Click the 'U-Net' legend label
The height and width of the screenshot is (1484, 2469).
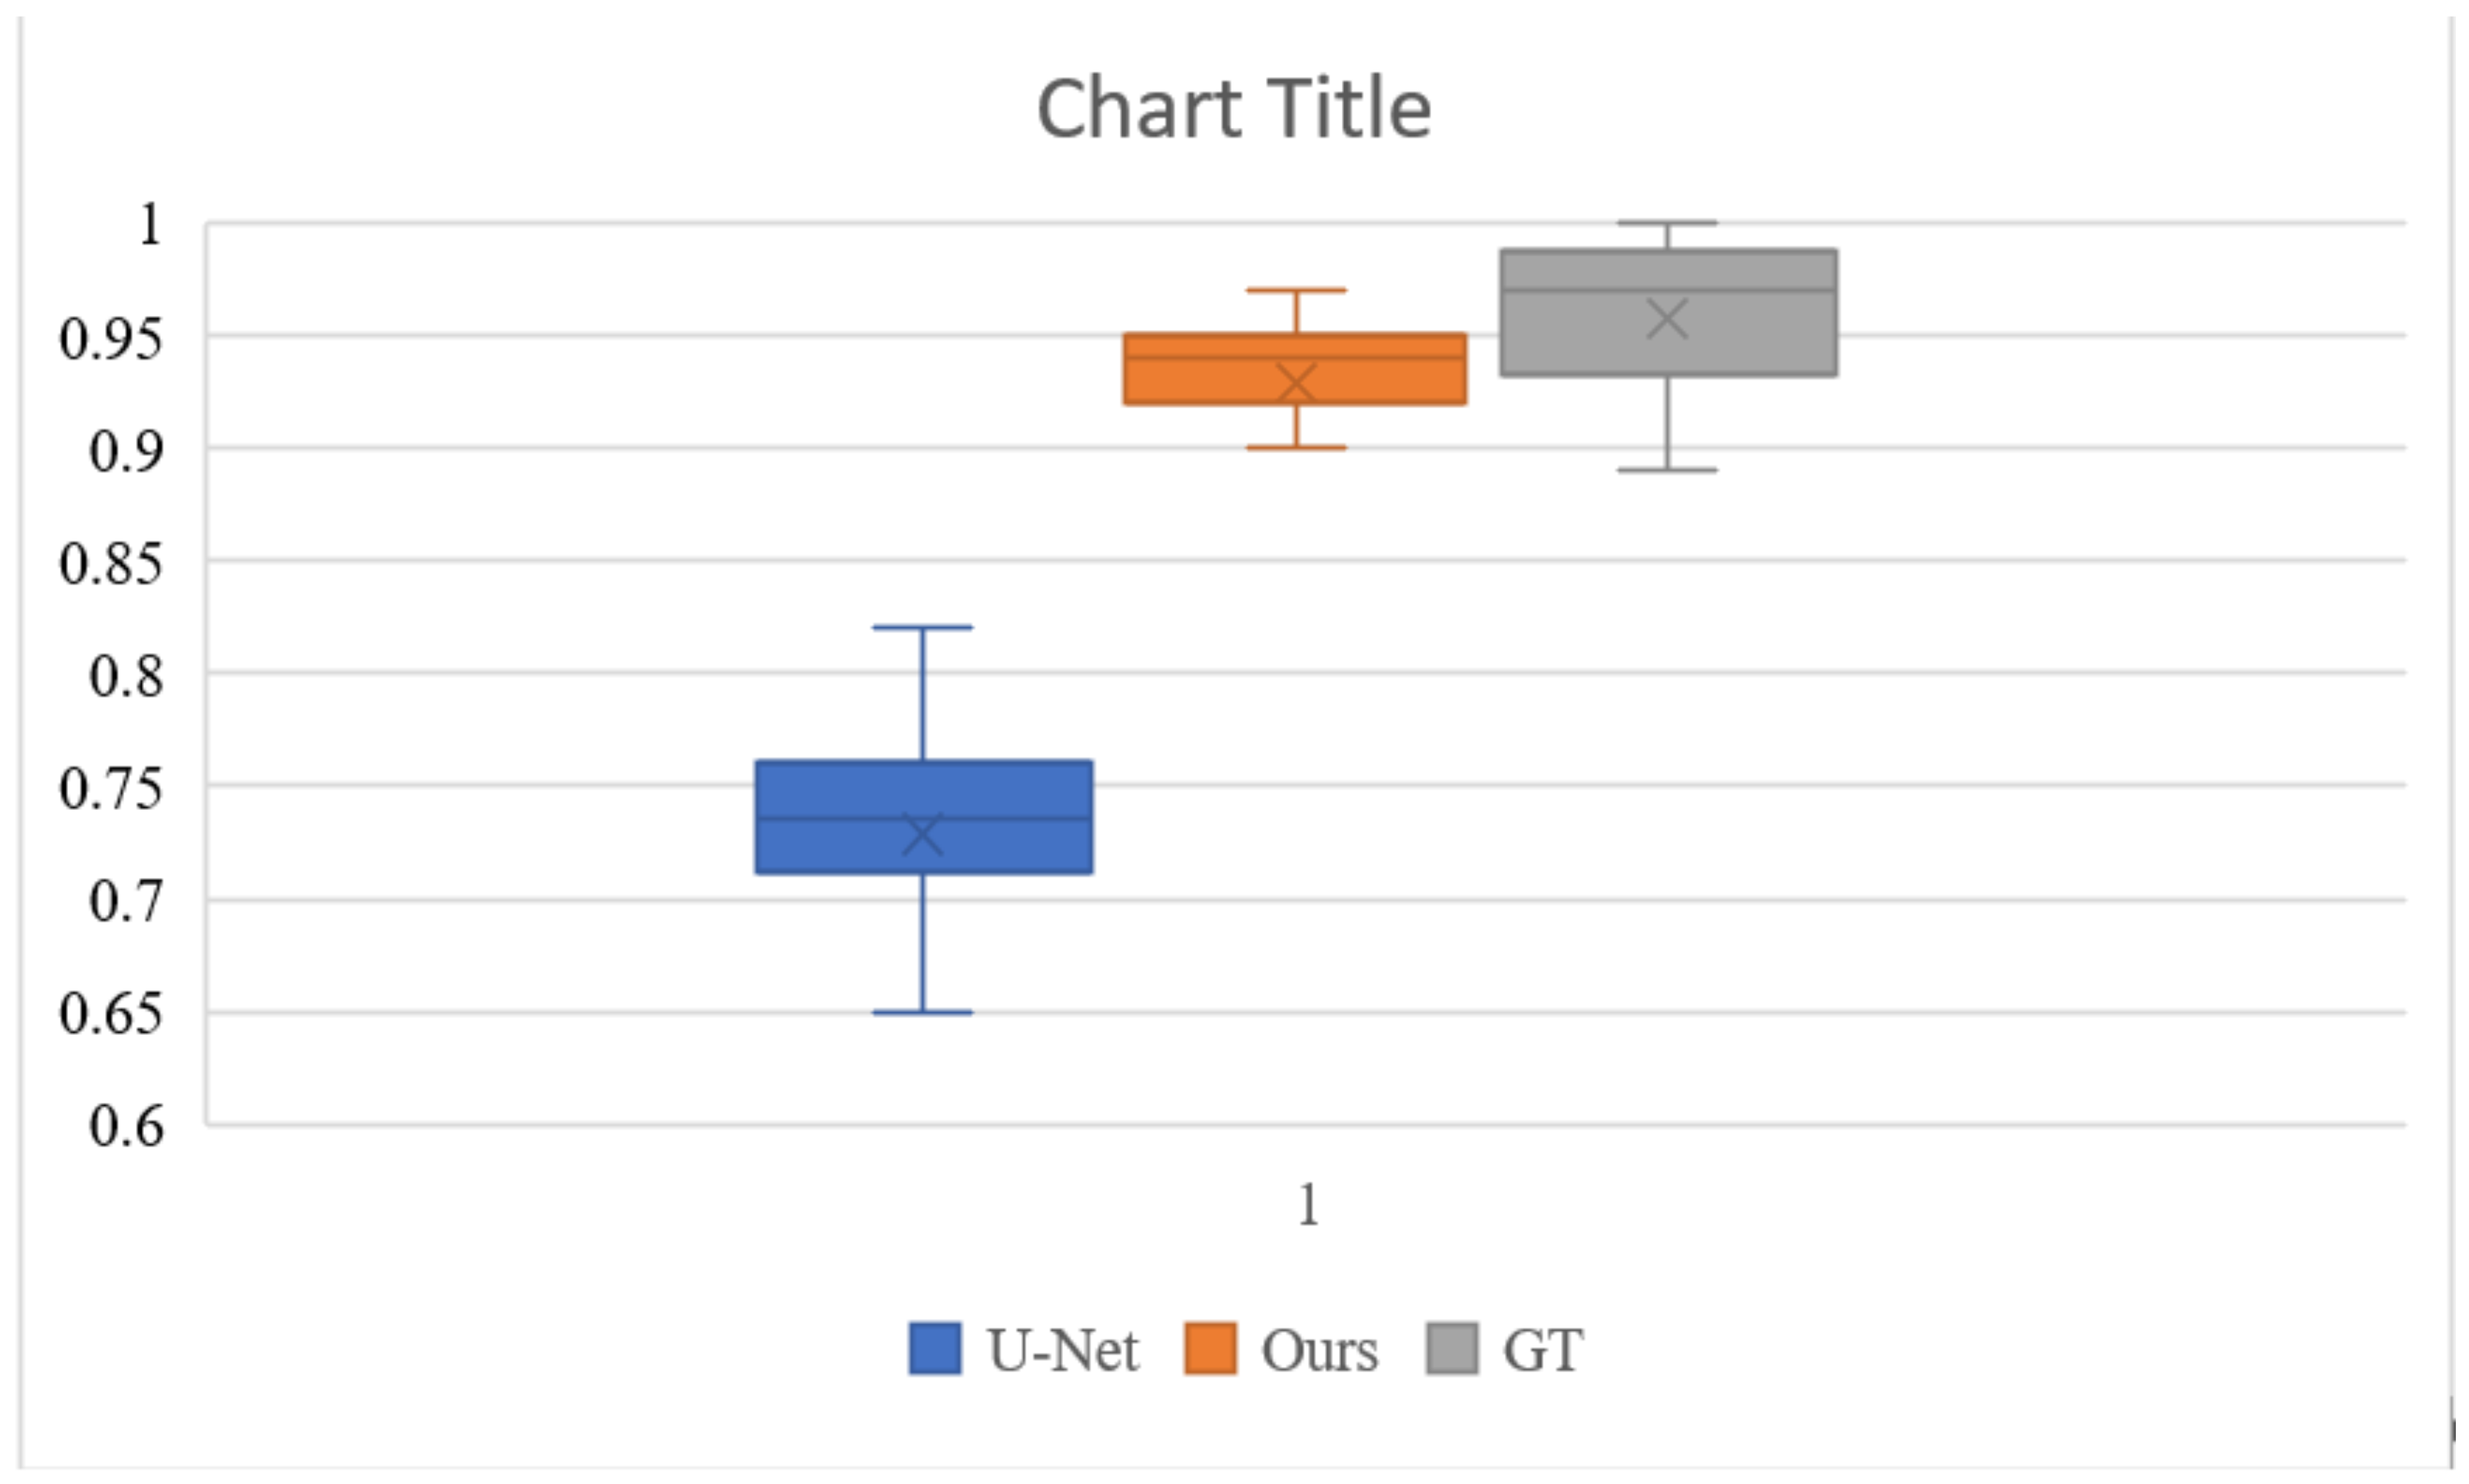(x=1062, y=1350)
